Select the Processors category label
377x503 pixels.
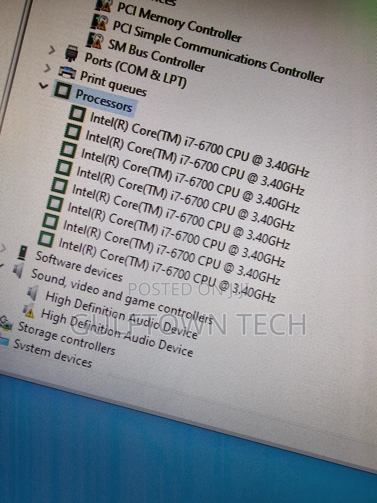(104, 101)
